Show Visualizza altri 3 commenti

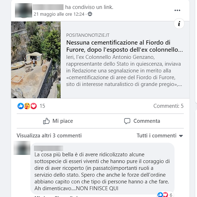point(49,136)
